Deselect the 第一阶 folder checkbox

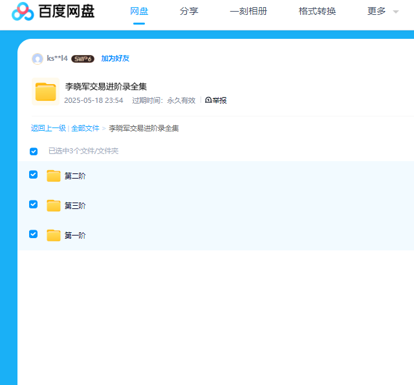click(34, 234)
